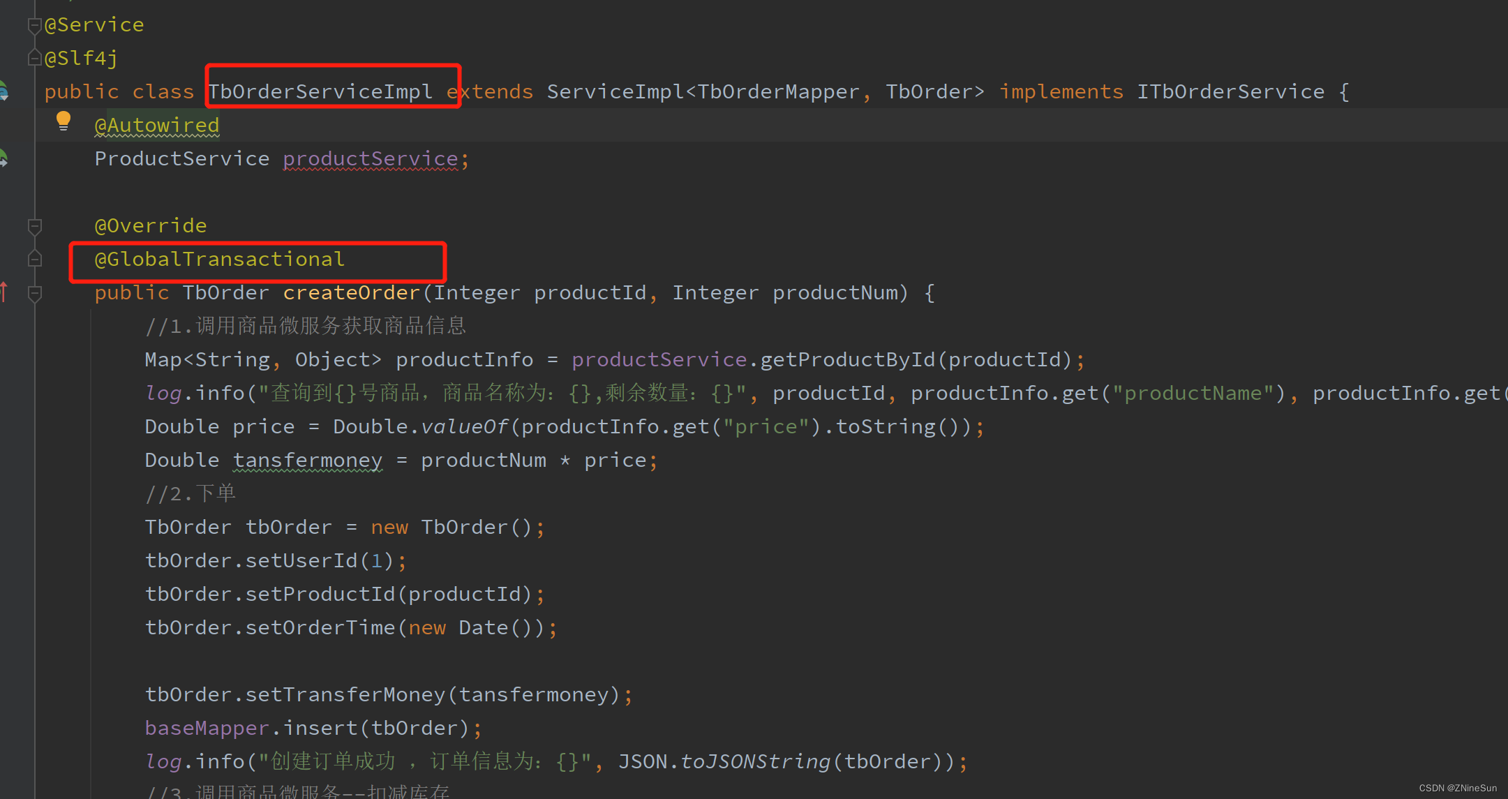Image resolution: width=1508 pixels, height=799 pixels.
Task: Click getProductById method call
Action: pyautogui.click(x=848, y=359)
